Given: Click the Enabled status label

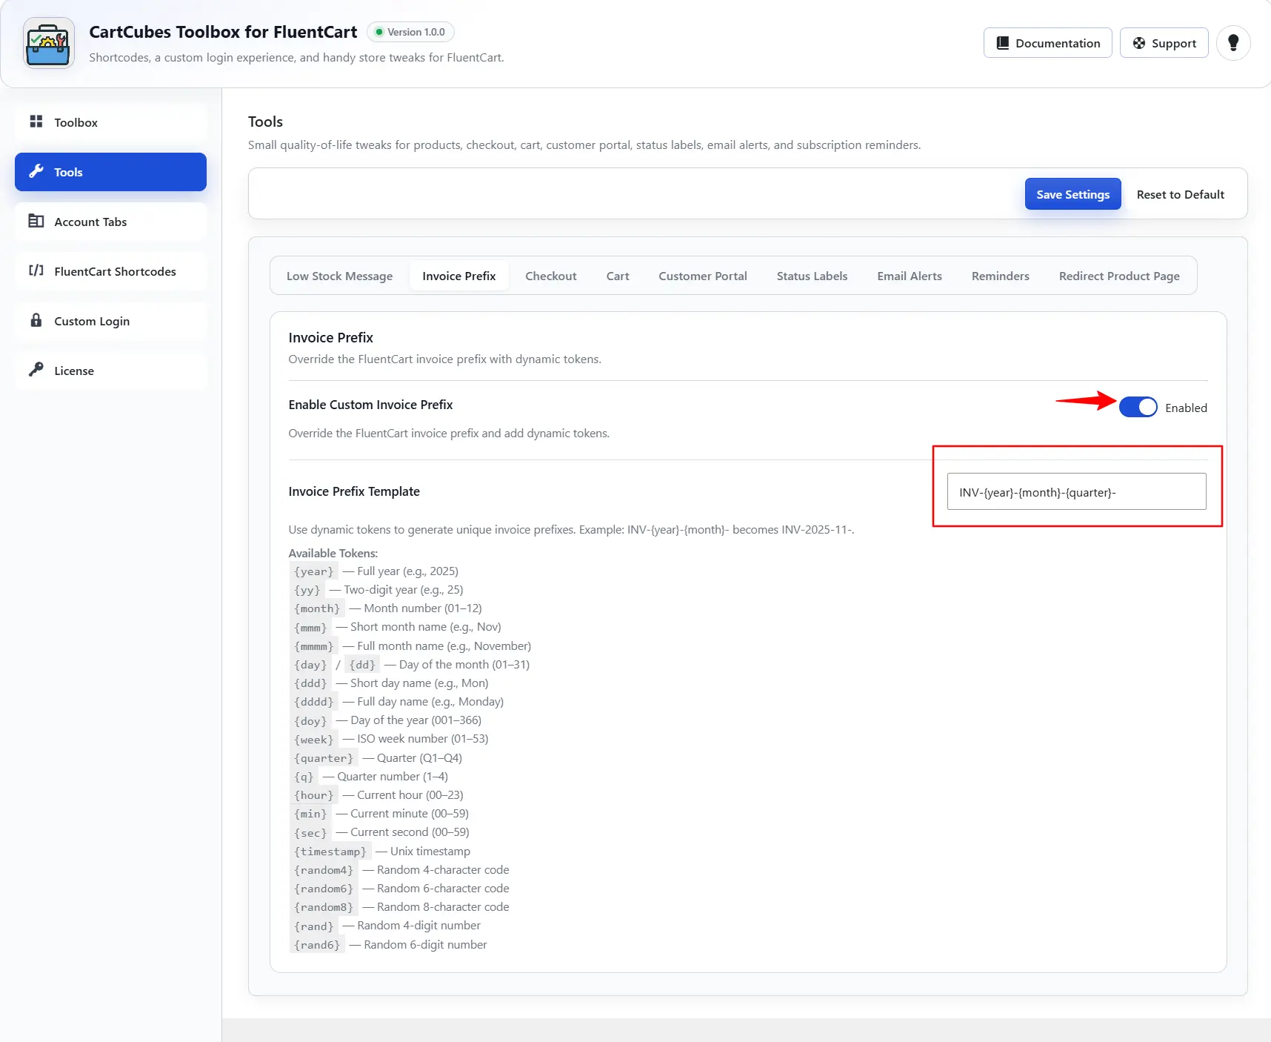Looking at the screenshot, I should (x=1186, y=408).
